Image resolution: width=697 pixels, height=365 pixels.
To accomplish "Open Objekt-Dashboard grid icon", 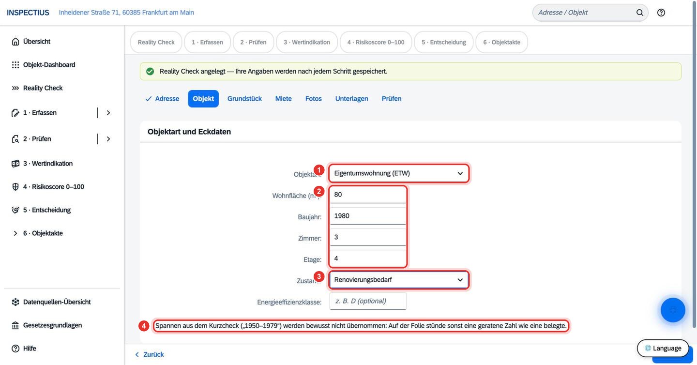I will click(15, 65).
